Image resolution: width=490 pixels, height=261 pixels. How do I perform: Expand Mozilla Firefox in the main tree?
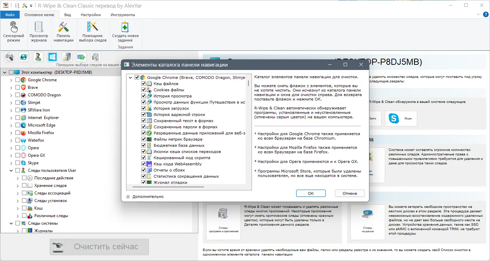[11, 133]
